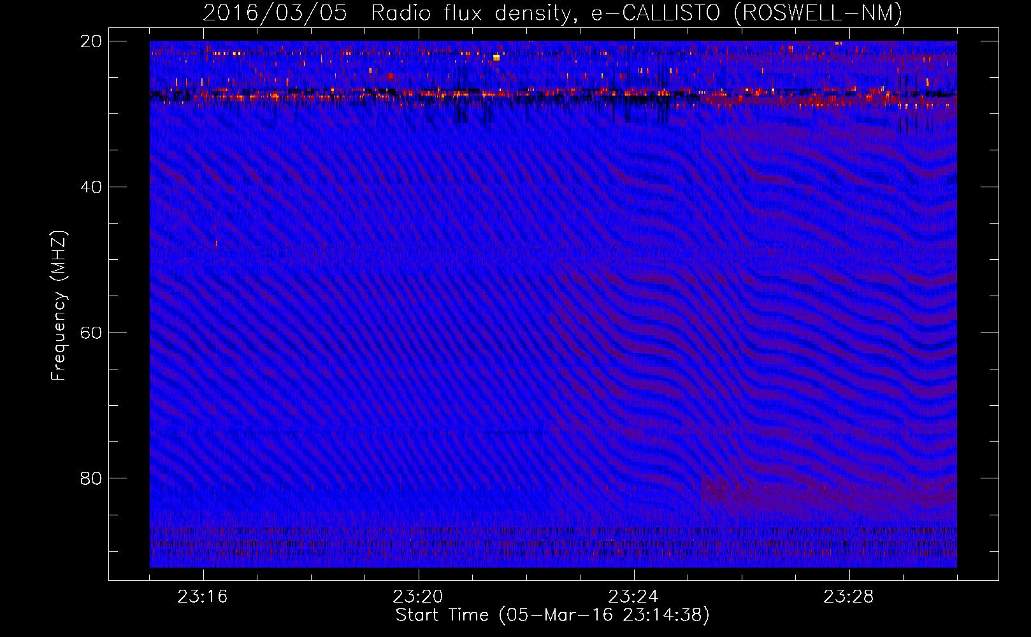Click the '20' frequency tick label

91,41
